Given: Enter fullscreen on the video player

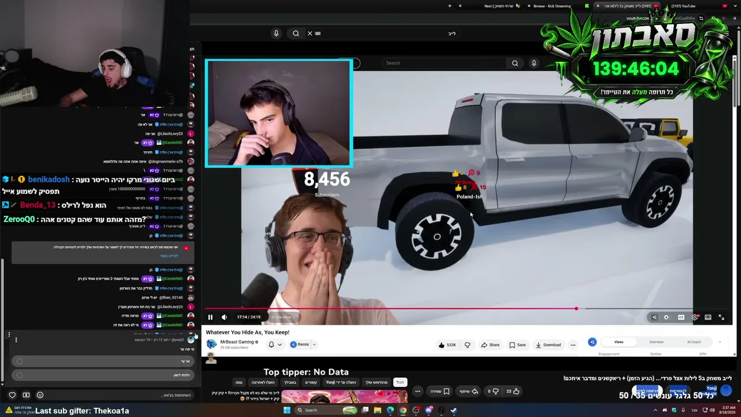Looking at the screenshot, I should pos(721,317).
